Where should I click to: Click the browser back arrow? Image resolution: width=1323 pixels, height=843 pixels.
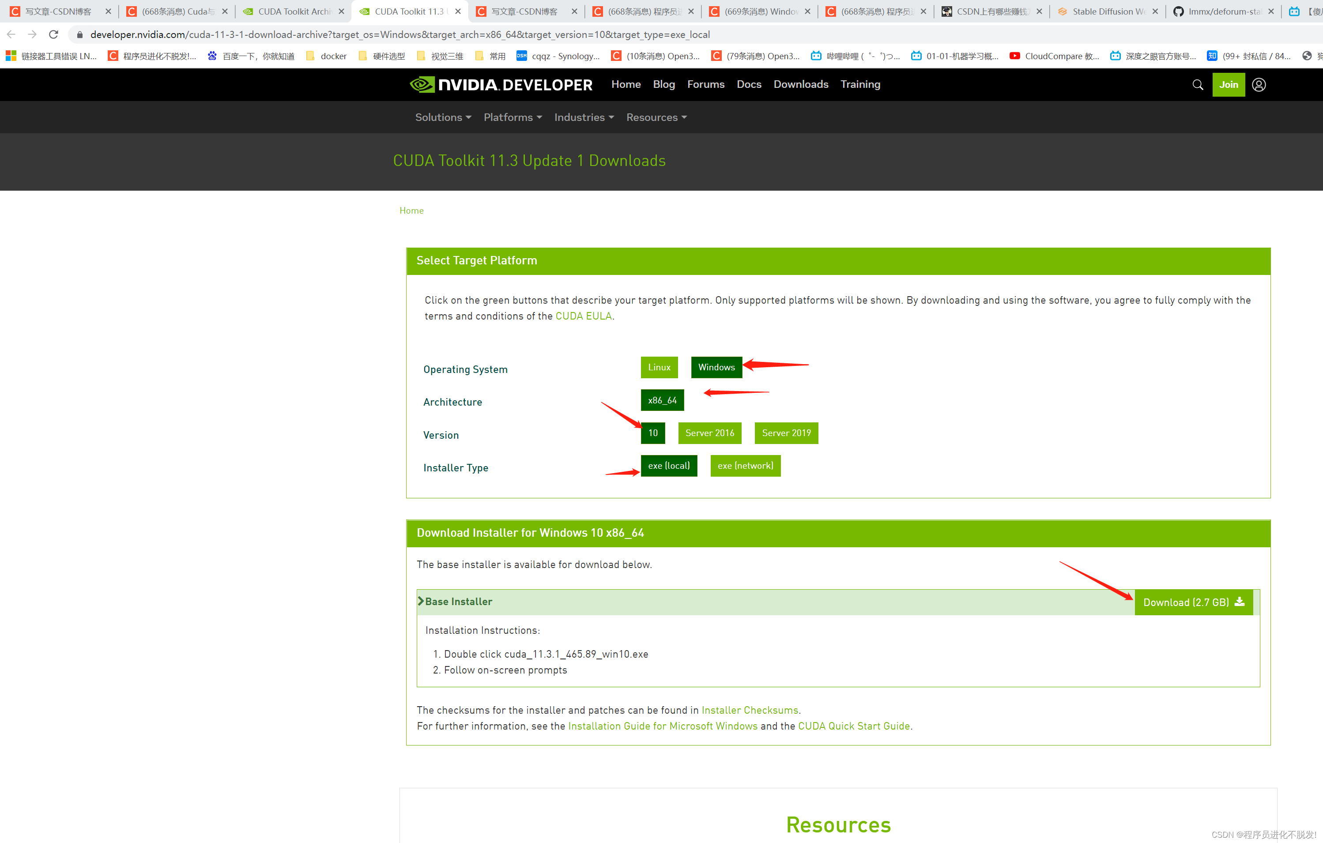coord(11,34)
